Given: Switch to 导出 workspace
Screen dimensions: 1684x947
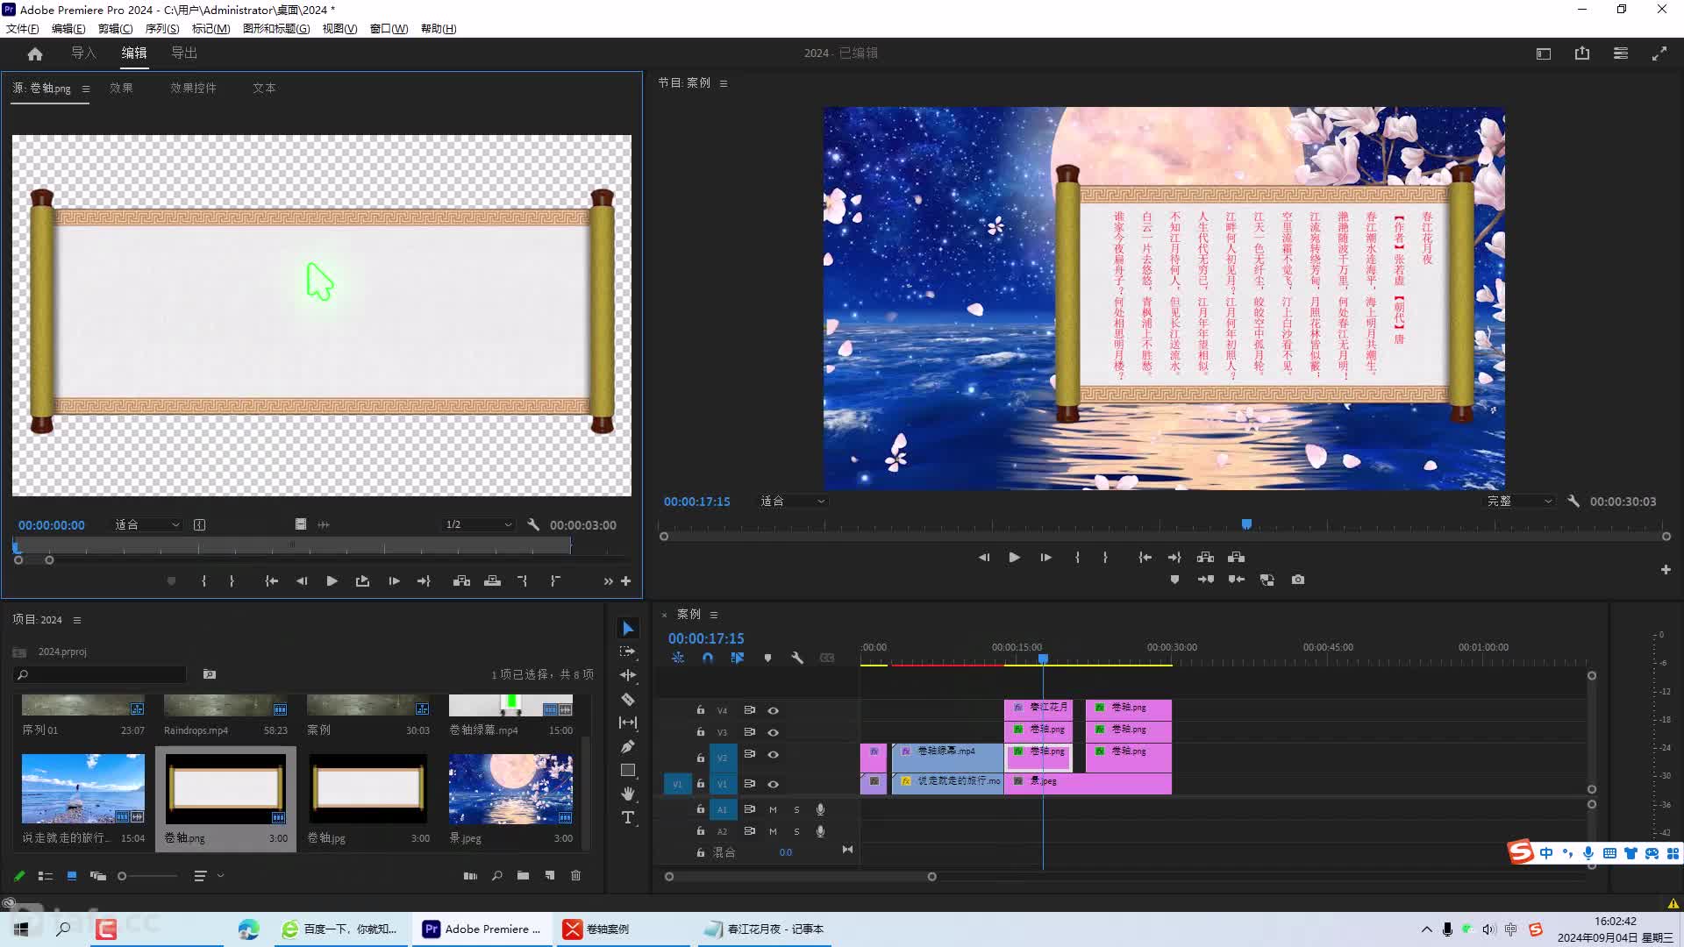Looking at the screenshot, I should 184,53.
